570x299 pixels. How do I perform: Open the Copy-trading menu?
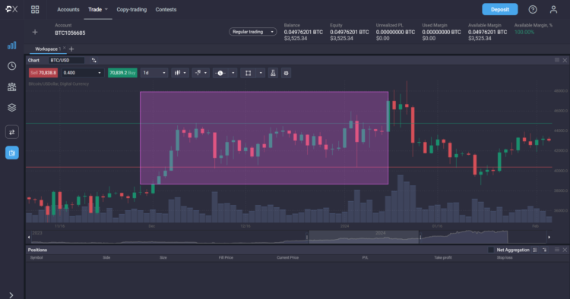tap(131, 9)
